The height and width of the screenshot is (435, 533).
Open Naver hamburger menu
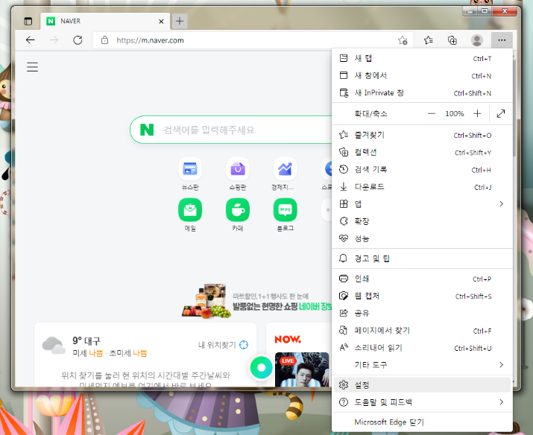coord(32,67)
